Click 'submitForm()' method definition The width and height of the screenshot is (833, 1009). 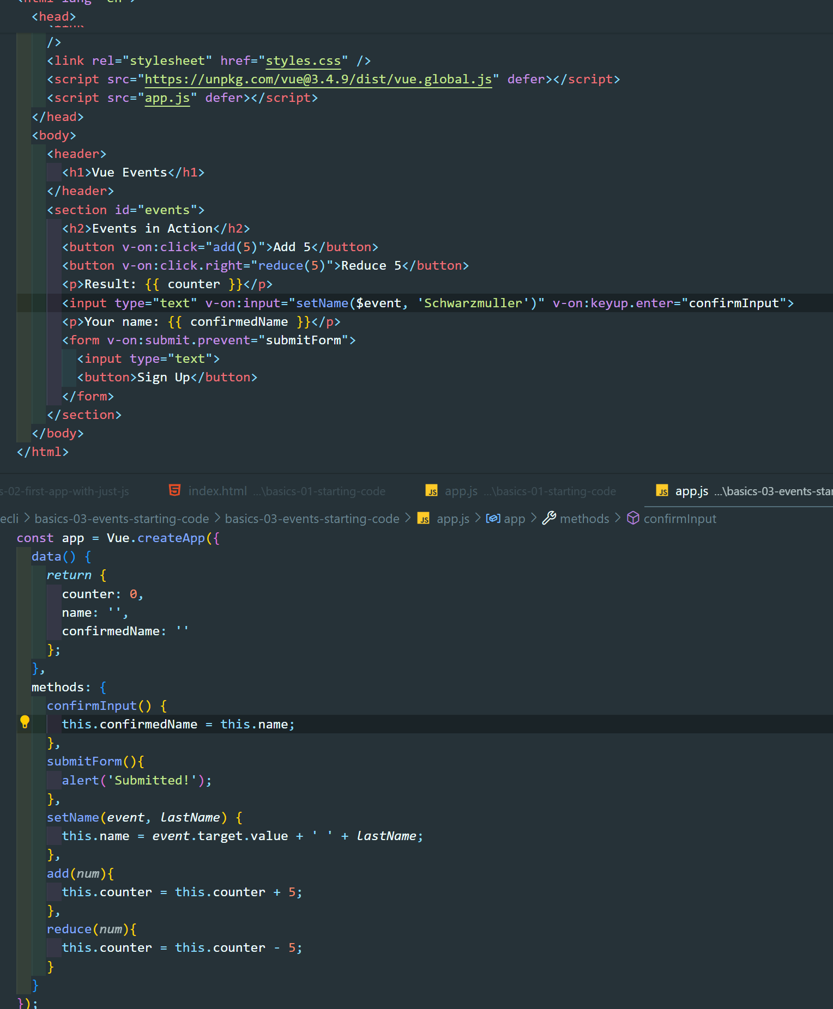point(91,762)
